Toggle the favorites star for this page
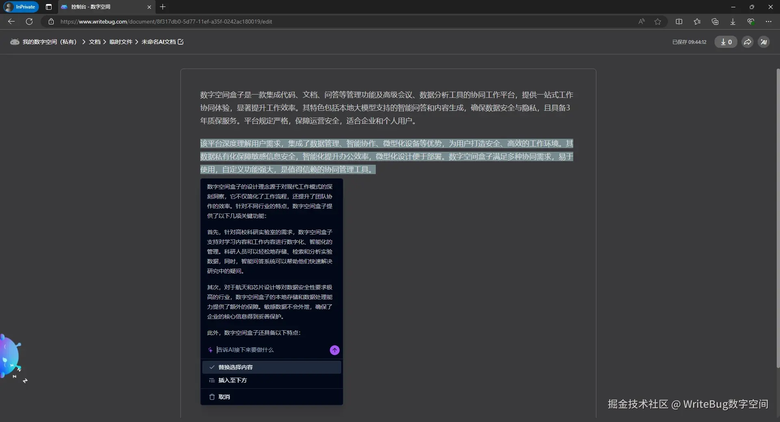 click(658, 22)
